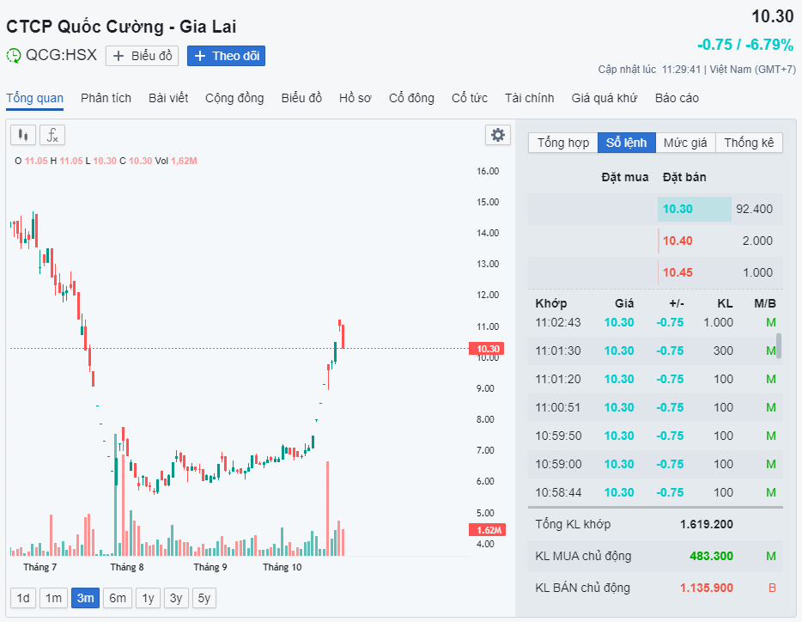Click the + Biểu đồ button beside ticker
This screenshot has width=802, height=622.
click(x=143, y=56)
